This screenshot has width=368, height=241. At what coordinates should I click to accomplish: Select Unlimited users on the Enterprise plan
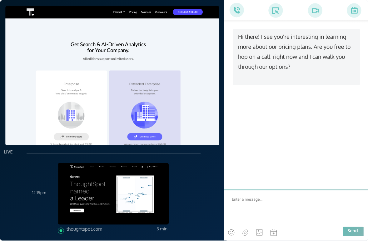71,137
